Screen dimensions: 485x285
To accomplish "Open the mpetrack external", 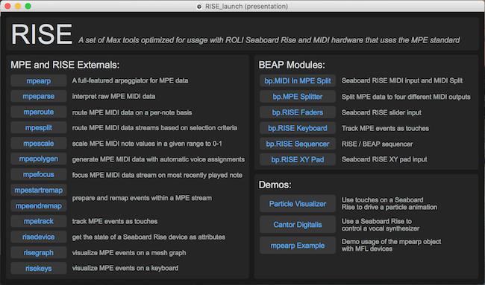I will [x=39, y=221].
